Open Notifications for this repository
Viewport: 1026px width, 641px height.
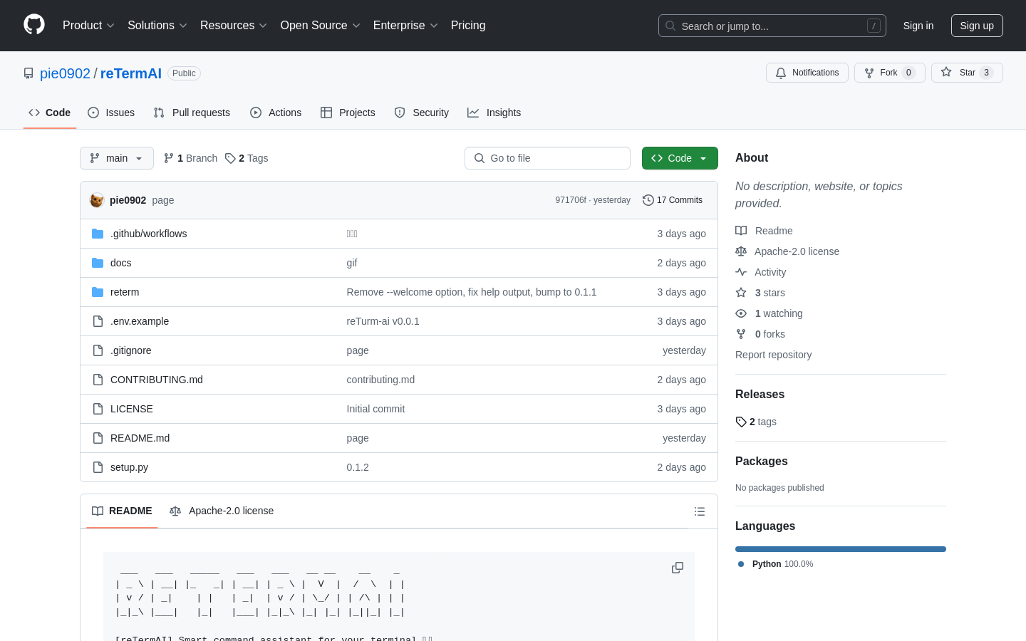click(x=807, y=73)
